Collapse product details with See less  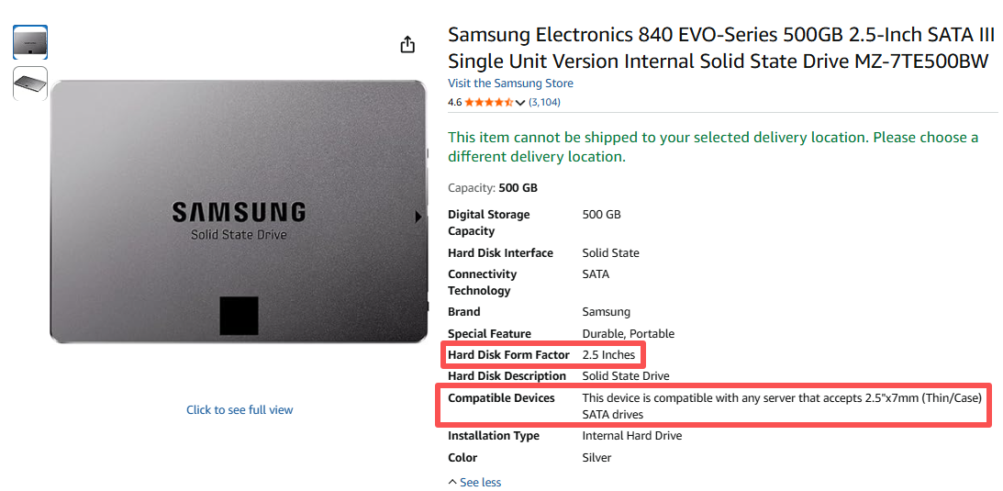(x=474, y=482)
